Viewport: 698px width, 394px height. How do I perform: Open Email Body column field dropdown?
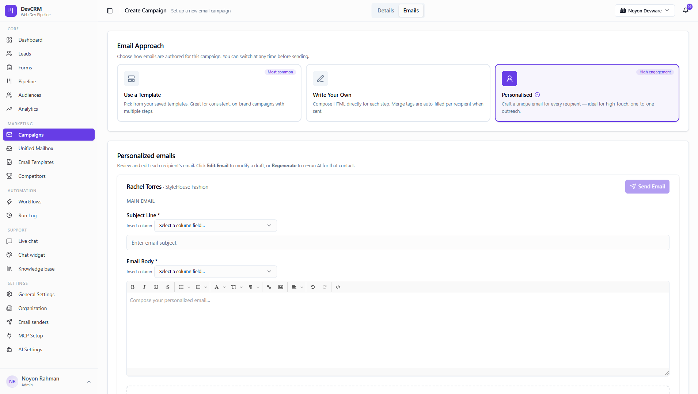coord(216,272)
